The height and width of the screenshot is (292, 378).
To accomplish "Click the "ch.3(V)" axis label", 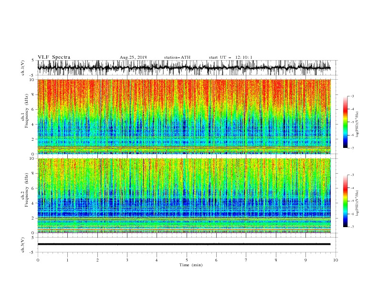I will click(x=23, y=245).
